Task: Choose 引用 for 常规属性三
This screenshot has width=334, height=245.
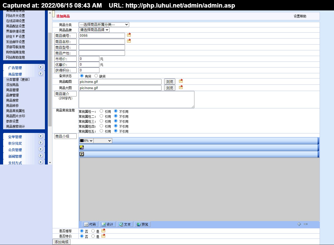Action: click(x=102, y=121)
